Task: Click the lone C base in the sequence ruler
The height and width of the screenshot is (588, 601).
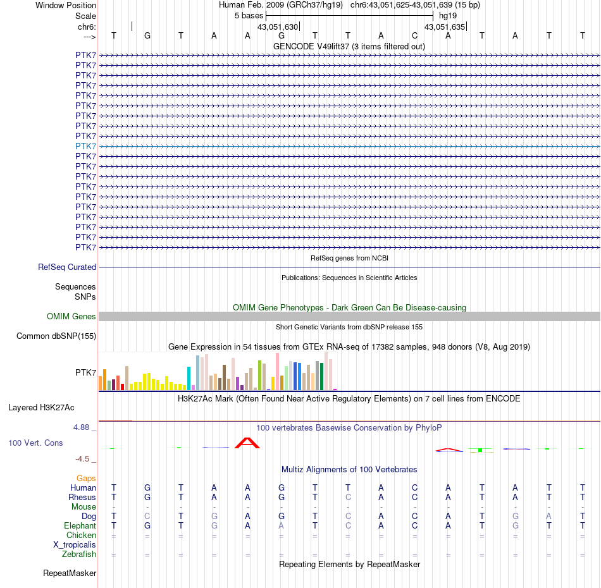Action: (x=414, y=35)
